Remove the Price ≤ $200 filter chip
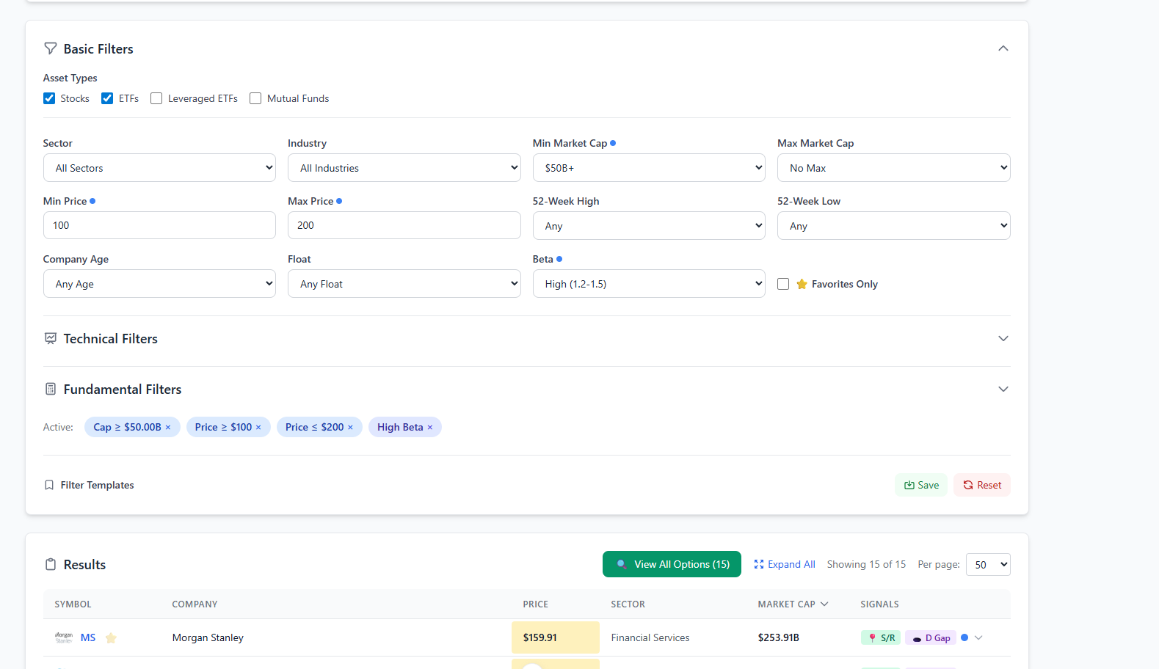 [x=350, y=428]
